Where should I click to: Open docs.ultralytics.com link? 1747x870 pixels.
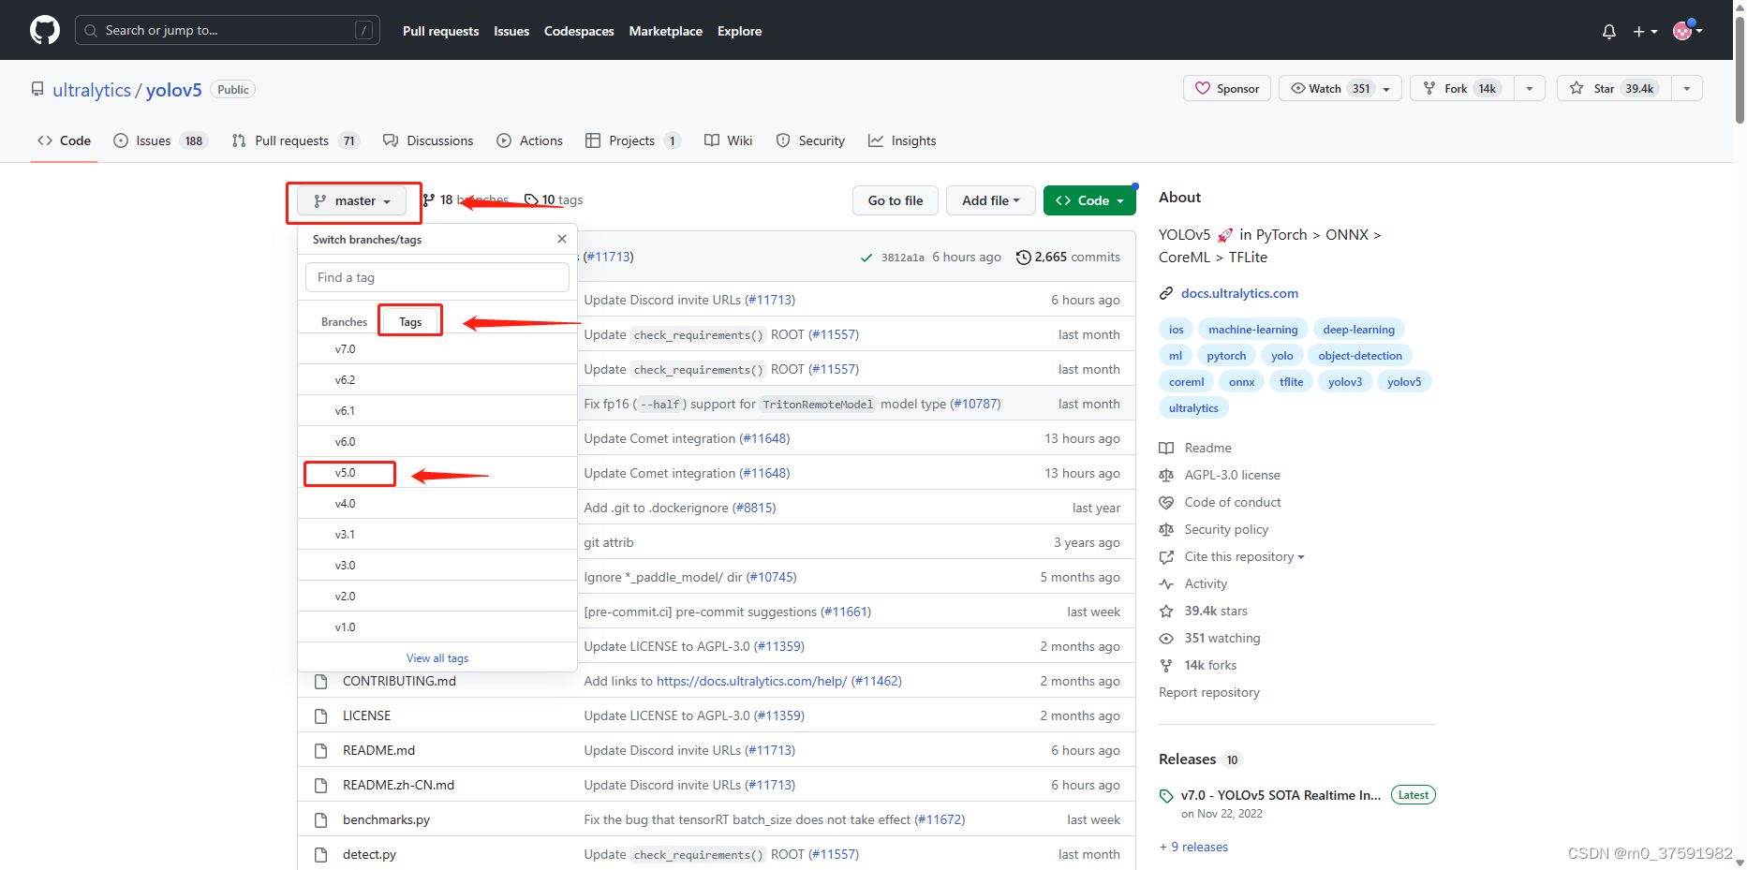pos(1239,293)
